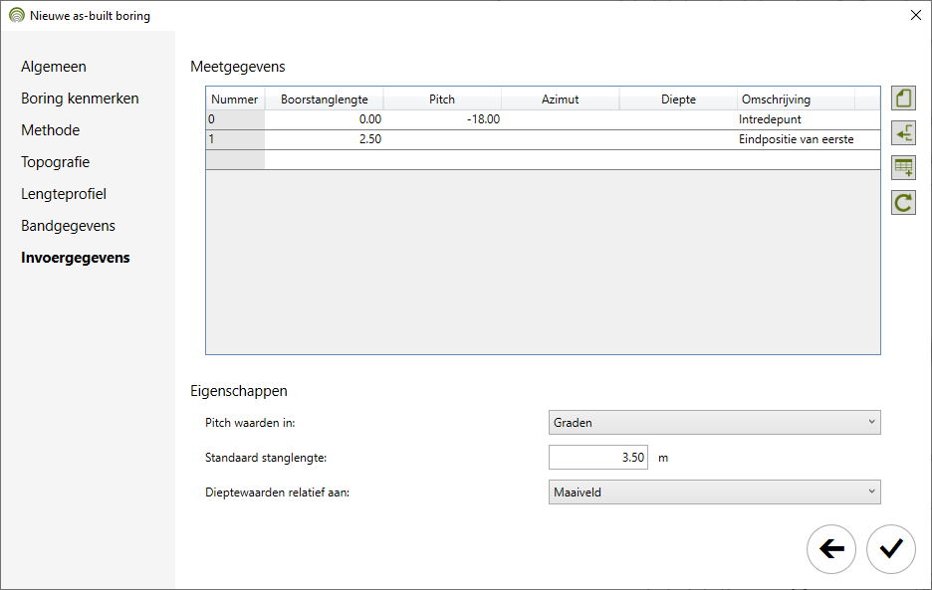Click the Intredepunt description cell
This screenshot has width=932, height=590.
coord(796,119)
